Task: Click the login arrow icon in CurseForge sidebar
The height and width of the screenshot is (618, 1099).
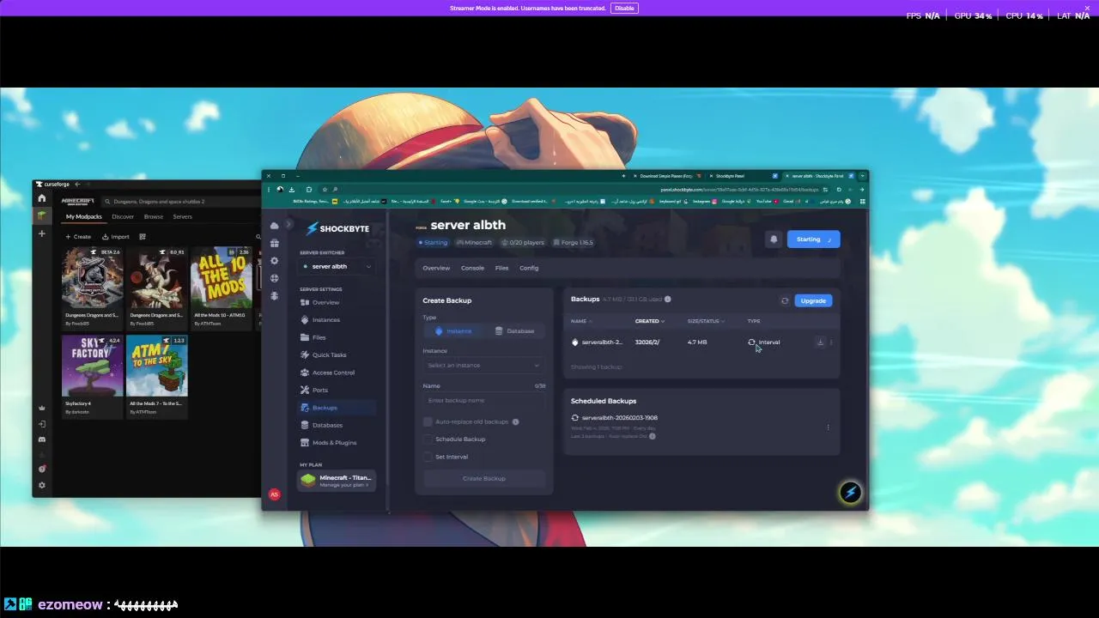Action: tap(41, 424)
